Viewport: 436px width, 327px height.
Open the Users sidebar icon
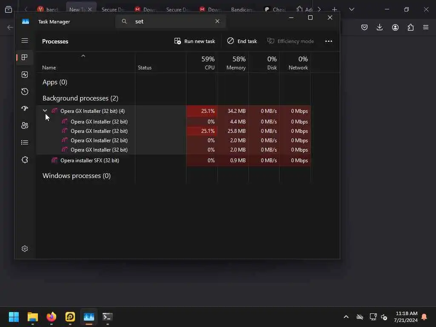click(x=24, y=126)
